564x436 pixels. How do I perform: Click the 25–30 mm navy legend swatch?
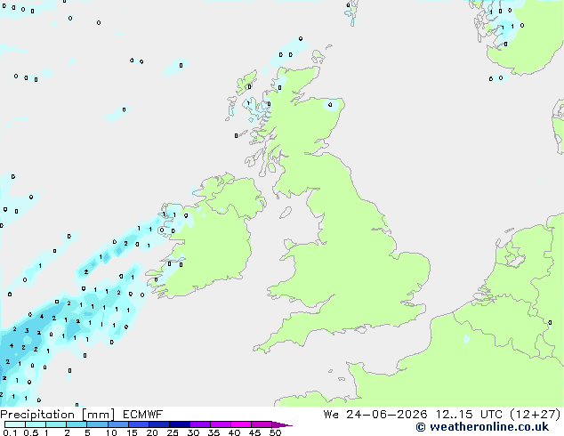(179, 424)
